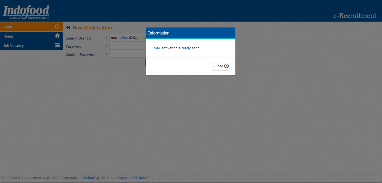
Task: Click the Email / User ID input field
Action: 128,38
